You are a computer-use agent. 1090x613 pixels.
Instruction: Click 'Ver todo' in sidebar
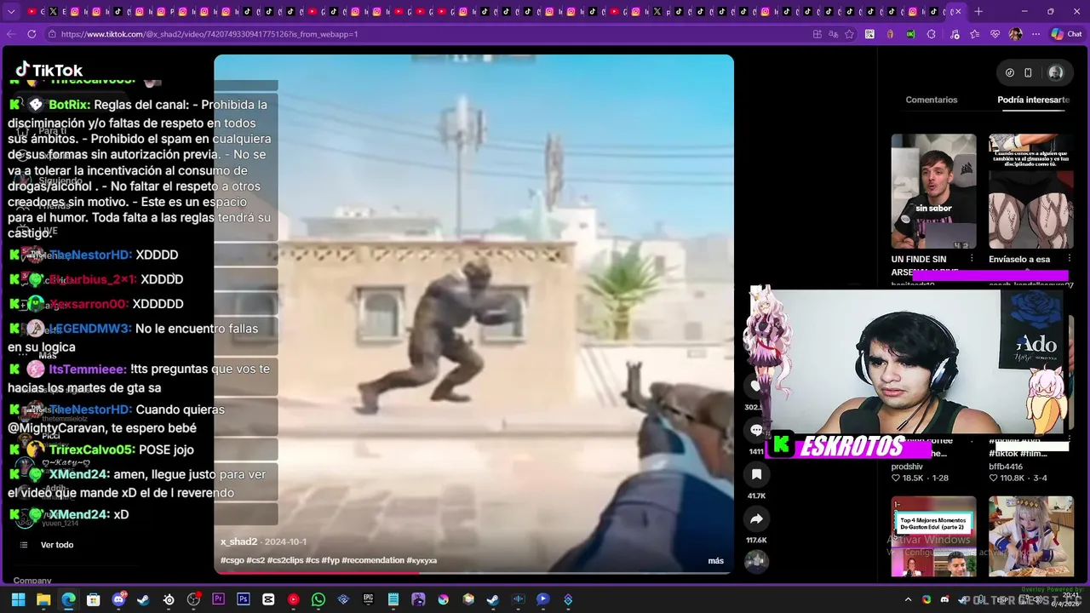click(57, 545)
